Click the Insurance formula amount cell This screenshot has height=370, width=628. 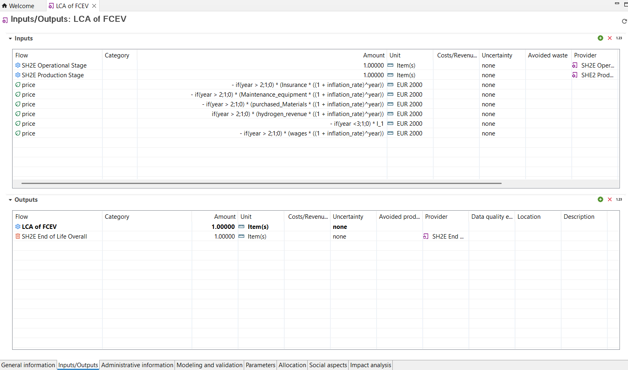pos(308,85)
